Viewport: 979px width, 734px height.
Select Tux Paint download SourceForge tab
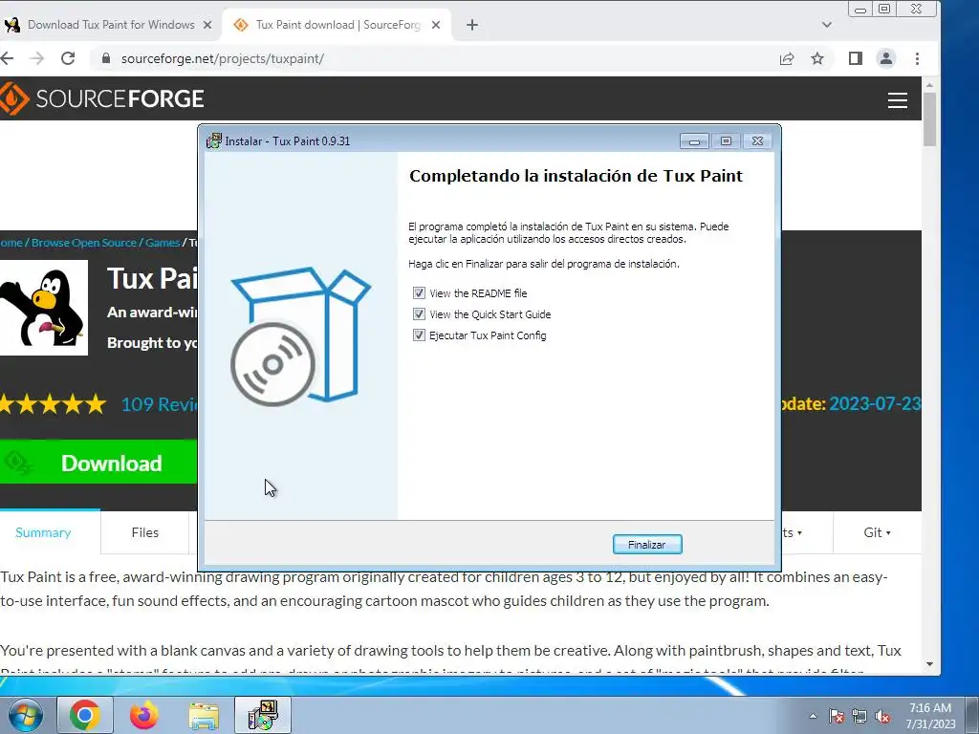pyautogui.click(x=337, y=25)
